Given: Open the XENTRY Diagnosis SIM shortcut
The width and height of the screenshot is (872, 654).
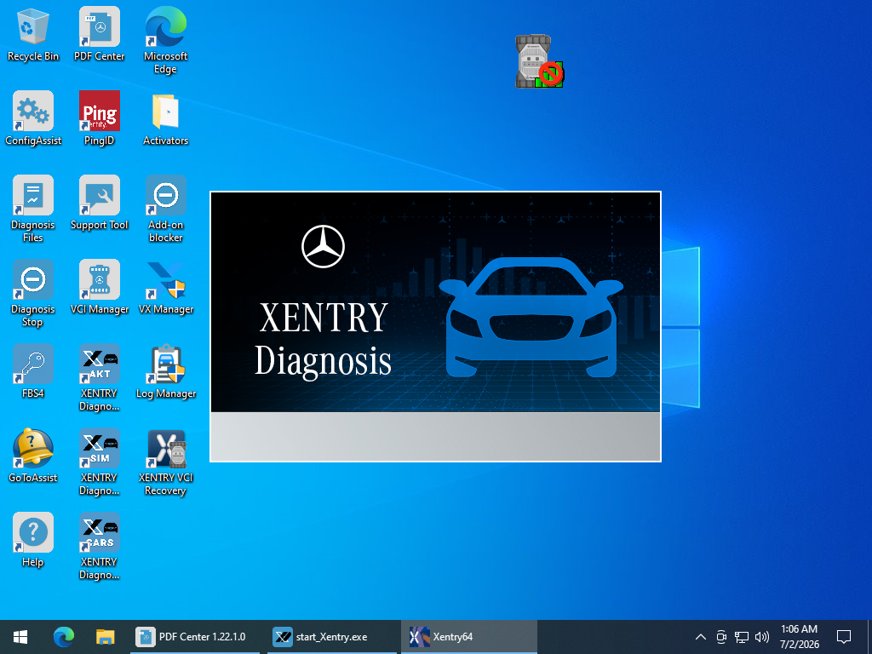Looking at the screenshot, I should (x=99, y=462).
